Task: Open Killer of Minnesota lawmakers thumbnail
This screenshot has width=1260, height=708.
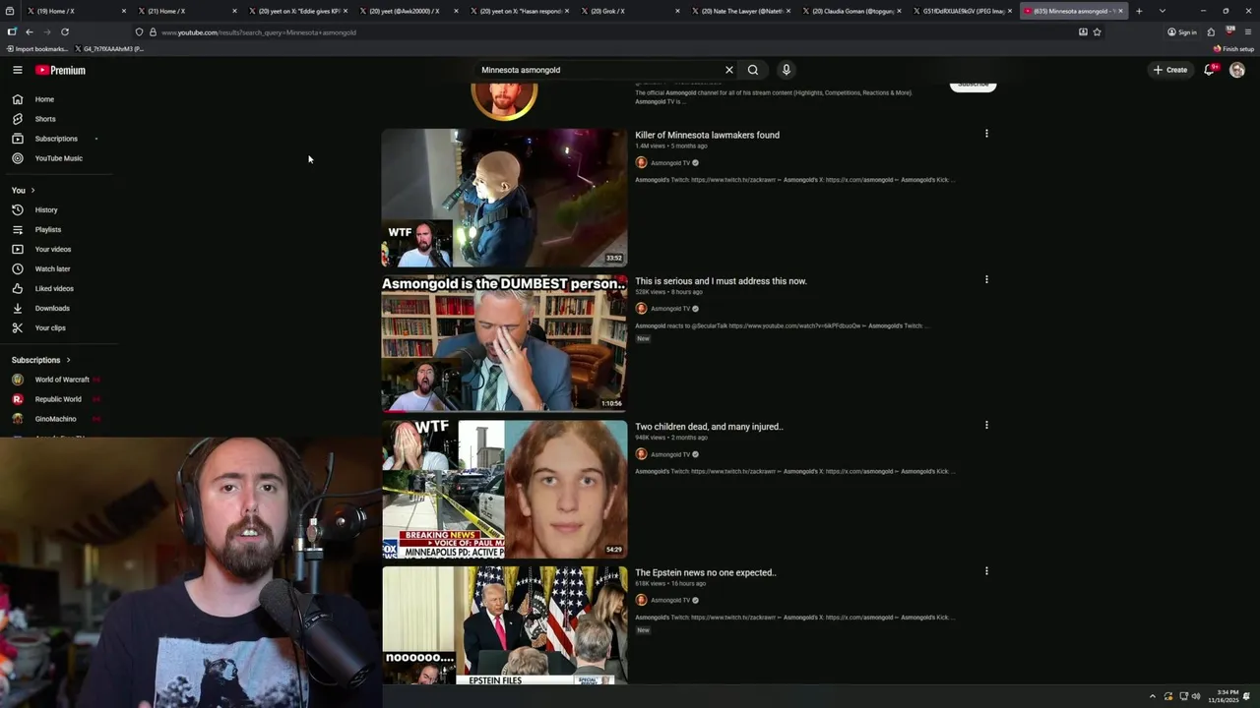Action: click(x=504, y=198)
